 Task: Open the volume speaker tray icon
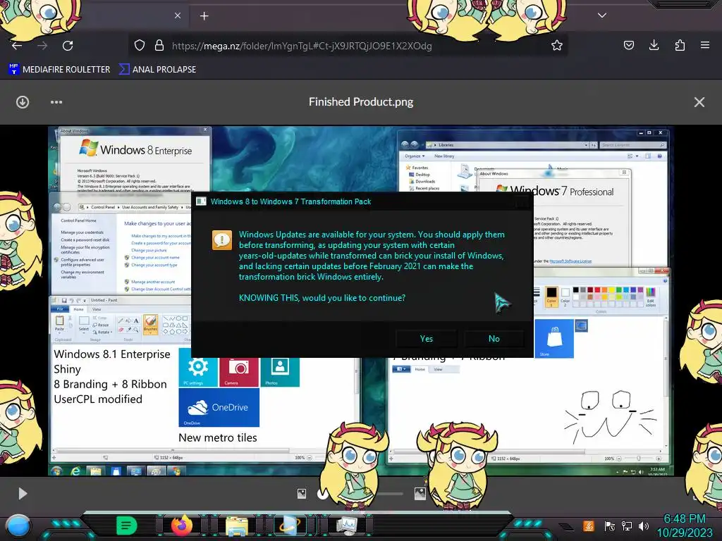[x=644, y=526]
